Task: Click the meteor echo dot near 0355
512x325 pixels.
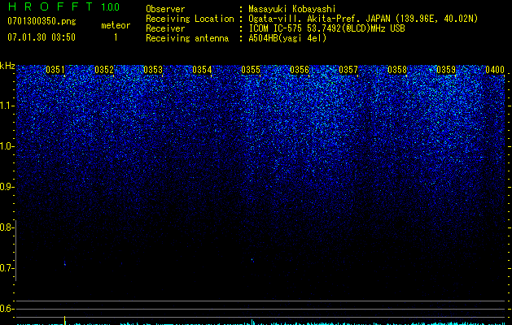Action: point(252,260)
